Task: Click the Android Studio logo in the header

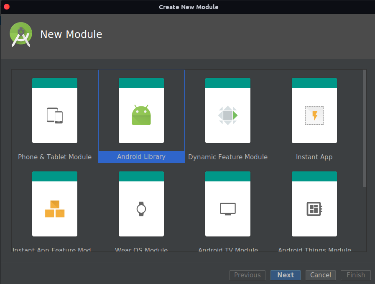Action: coord(20,35)
